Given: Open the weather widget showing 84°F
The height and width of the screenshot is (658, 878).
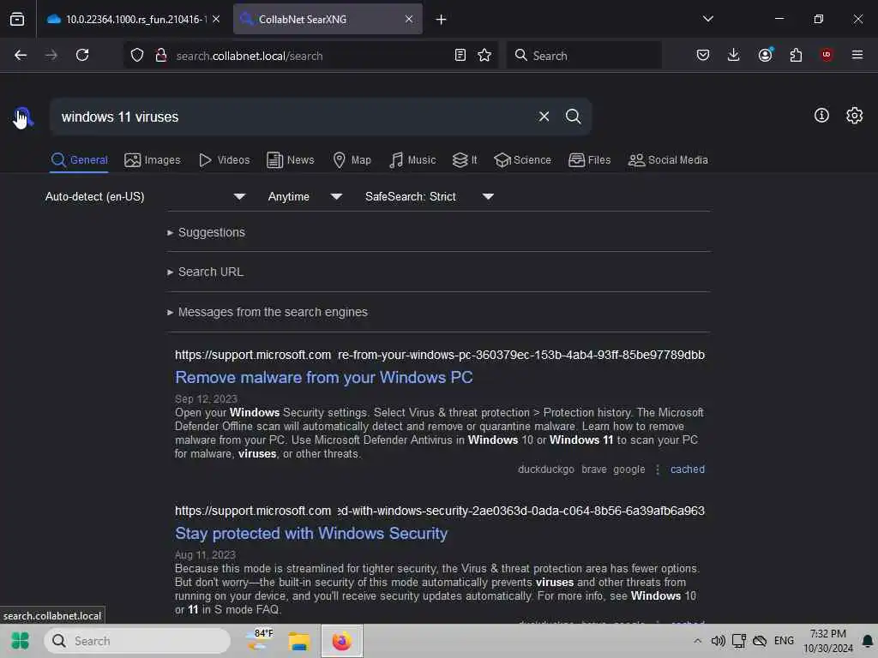Looking at the screenshot, I should (261, 640).
